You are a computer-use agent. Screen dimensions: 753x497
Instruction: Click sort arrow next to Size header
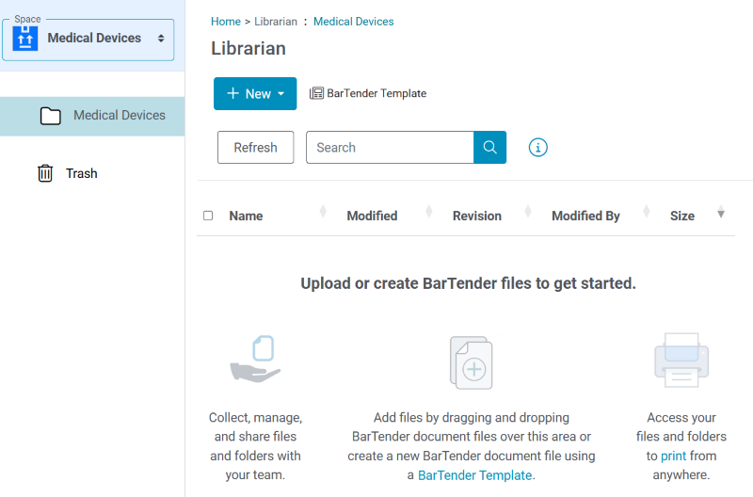tap(721, 212)
